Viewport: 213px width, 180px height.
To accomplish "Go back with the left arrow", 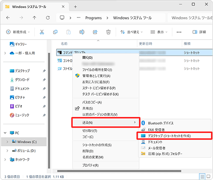I will tap(8, 18).
